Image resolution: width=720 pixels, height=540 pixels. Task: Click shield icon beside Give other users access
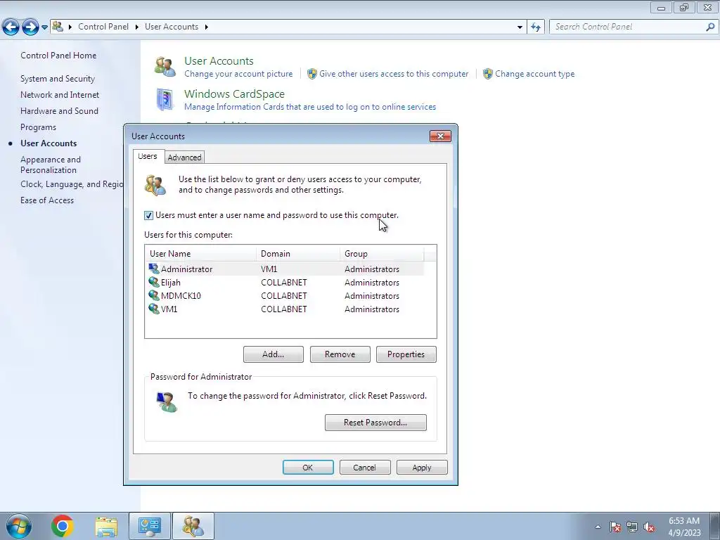(x=311, y=74)
